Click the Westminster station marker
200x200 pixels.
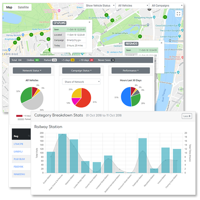tap(170, 41)
